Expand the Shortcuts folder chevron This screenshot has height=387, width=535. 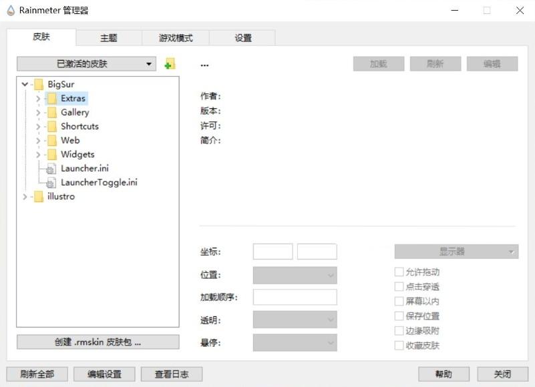click(x=38, y=127)
